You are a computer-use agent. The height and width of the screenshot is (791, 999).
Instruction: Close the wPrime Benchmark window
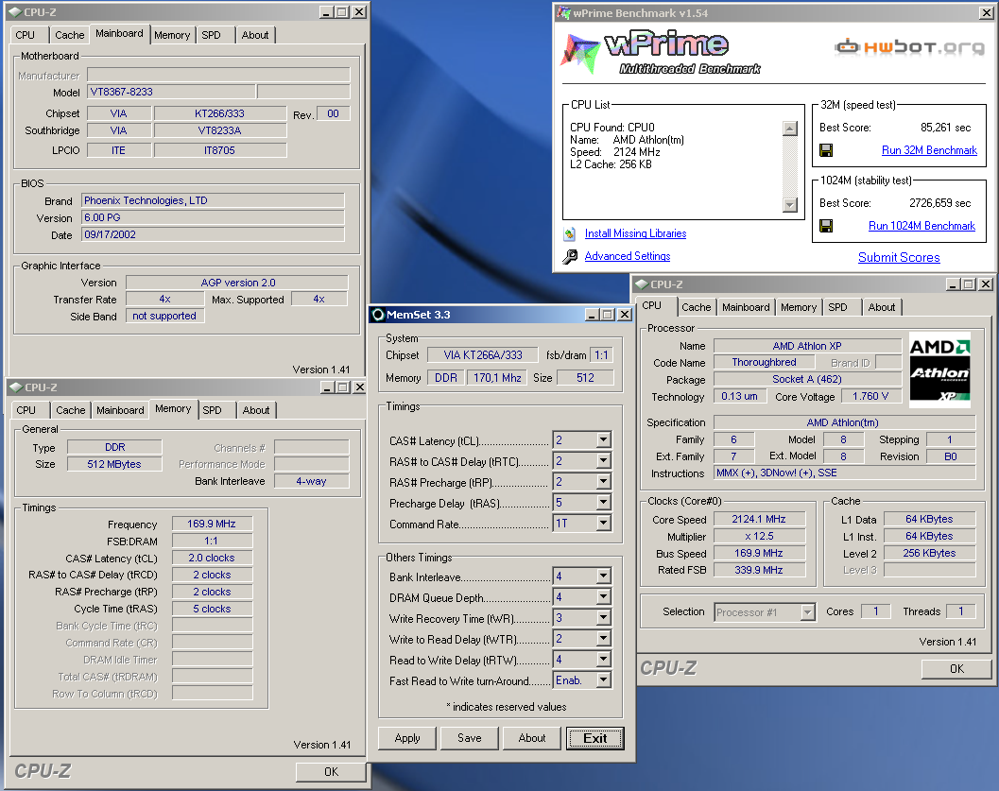coord(985,12)
